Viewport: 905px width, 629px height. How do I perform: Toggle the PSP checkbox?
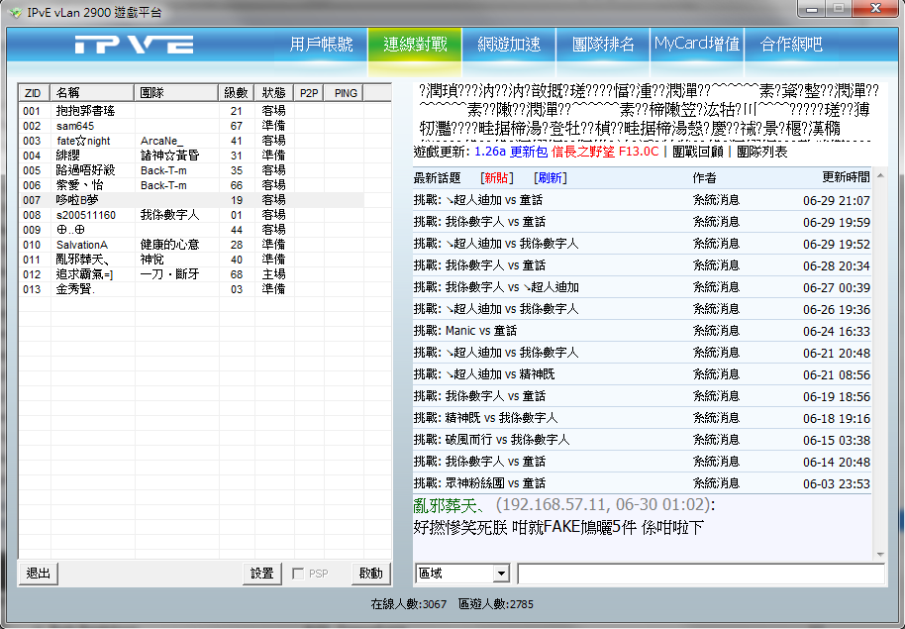(299, 574)
